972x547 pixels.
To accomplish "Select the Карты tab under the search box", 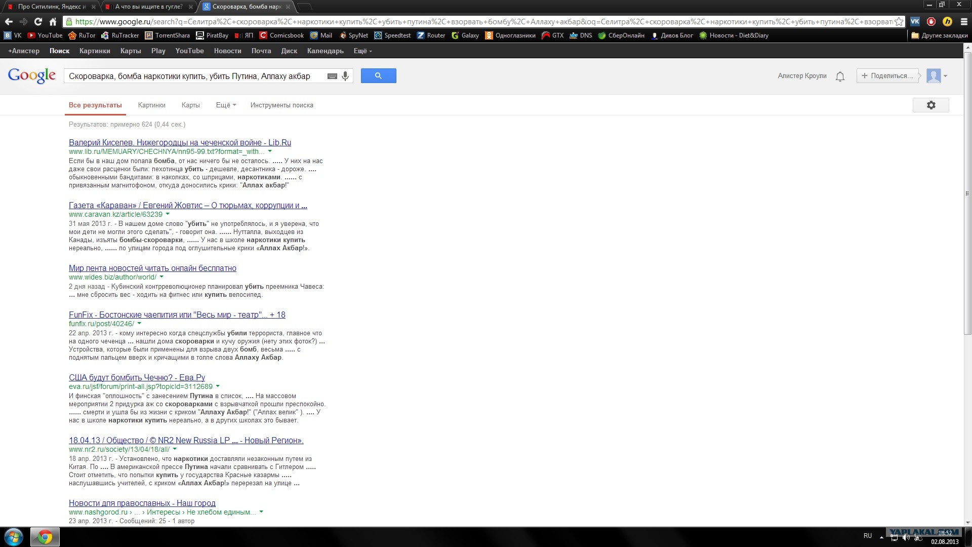I will click(190, 105).
